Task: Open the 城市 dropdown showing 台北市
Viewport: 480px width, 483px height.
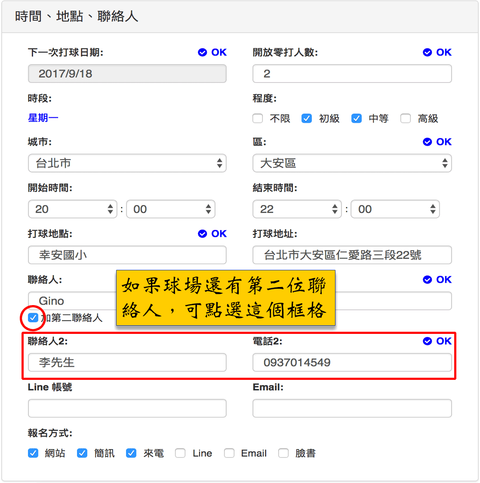Action: (x=127, y=163)
